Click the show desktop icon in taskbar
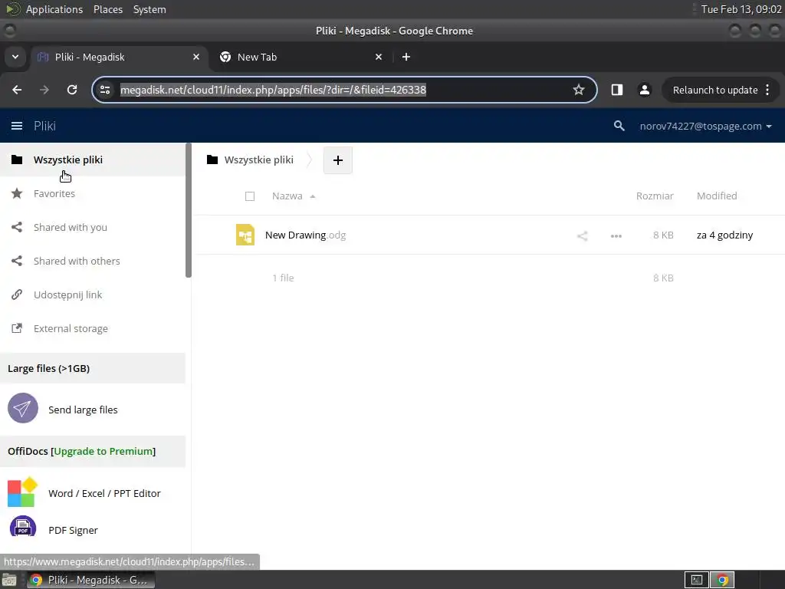The width and height of the screenshot is (785, 589). (x=9, y=580)
